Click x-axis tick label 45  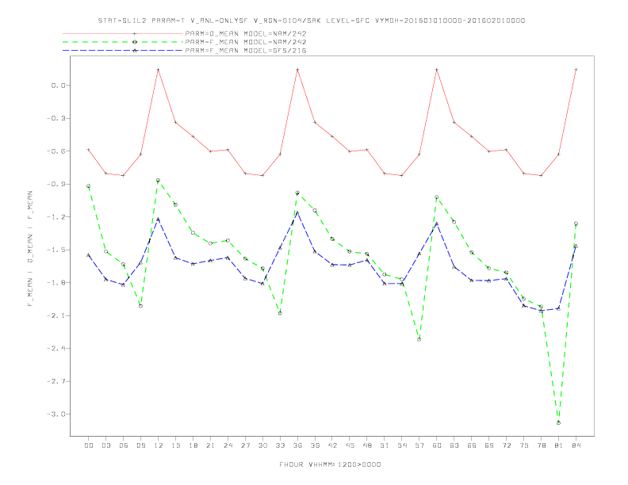click(x=350, y=445)
